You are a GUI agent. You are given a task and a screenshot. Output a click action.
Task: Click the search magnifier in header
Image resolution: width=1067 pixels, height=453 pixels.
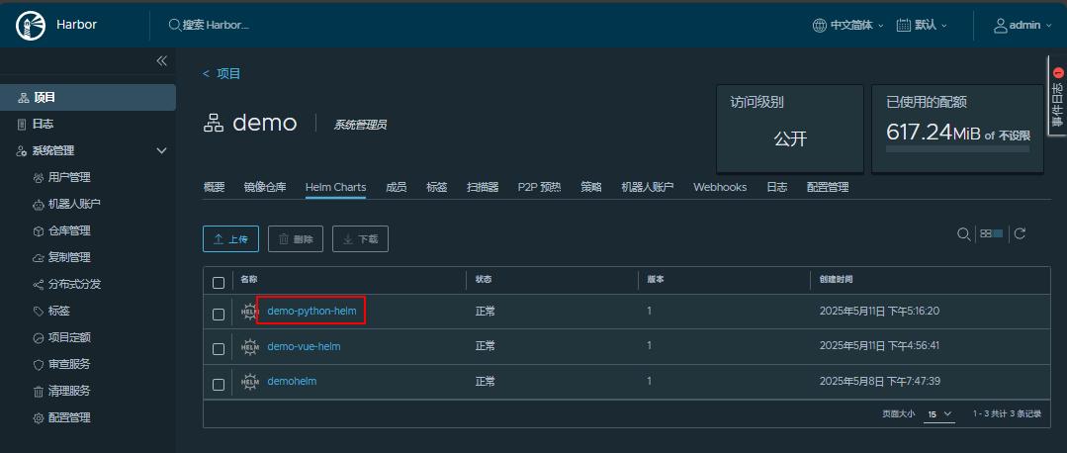(174, 25)
